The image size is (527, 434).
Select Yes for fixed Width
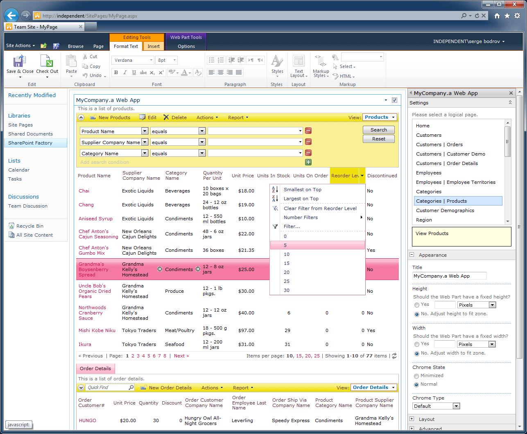point(417,344)
